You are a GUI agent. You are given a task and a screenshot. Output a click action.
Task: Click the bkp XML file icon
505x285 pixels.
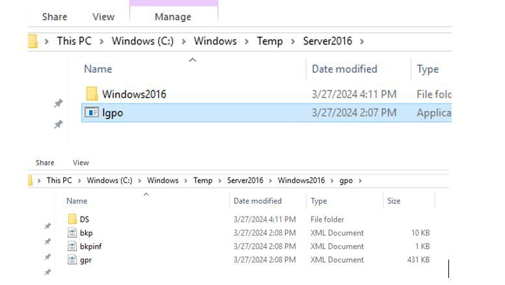(x=72, y=232)
